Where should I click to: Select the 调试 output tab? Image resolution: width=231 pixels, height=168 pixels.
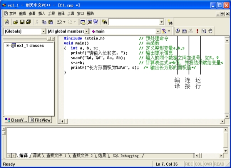tap(37, 155)
